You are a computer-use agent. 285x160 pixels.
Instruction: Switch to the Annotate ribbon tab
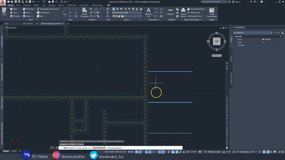[27, 5]
